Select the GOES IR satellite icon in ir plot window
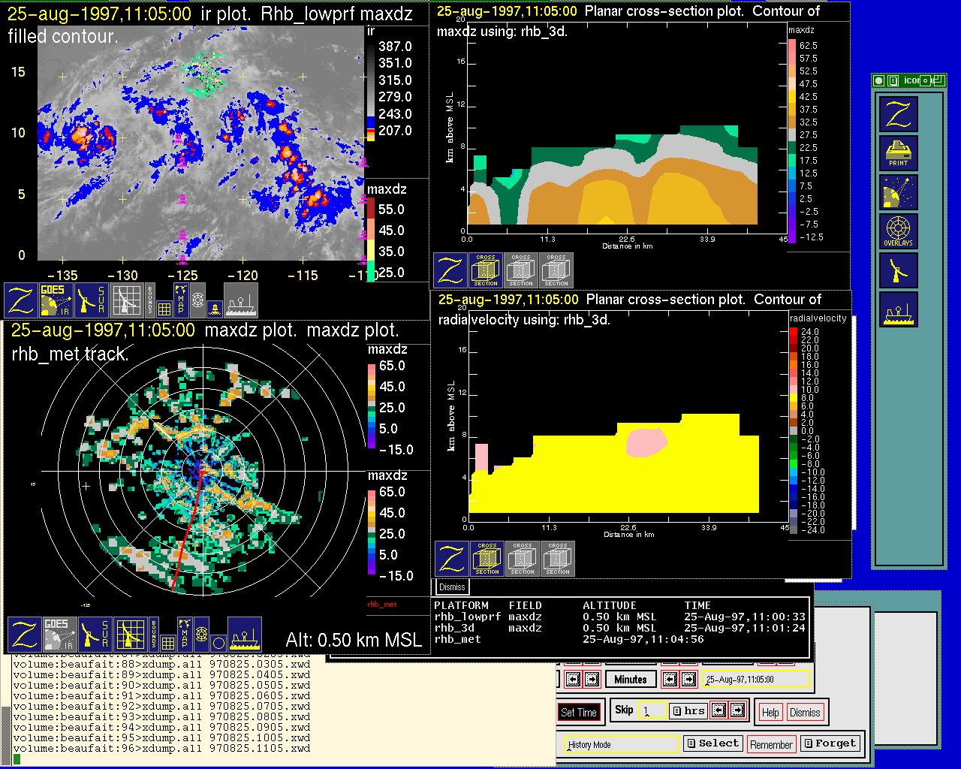 pos(56,300)
